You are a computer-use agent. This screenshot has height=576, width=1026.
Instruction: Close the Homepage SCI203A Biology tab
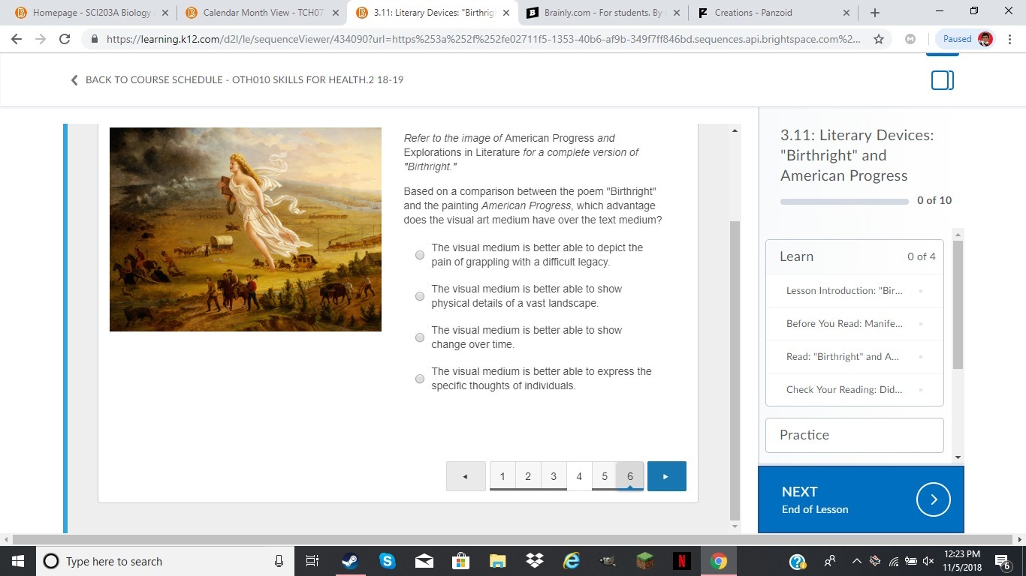click(165, 13)
